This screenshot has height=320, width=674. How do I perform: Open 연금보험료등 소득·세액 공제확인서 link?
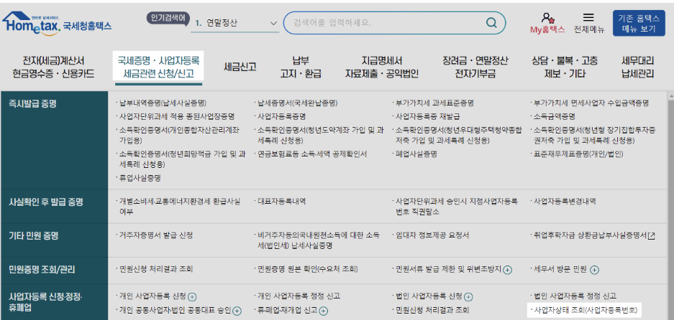(312, 154)
